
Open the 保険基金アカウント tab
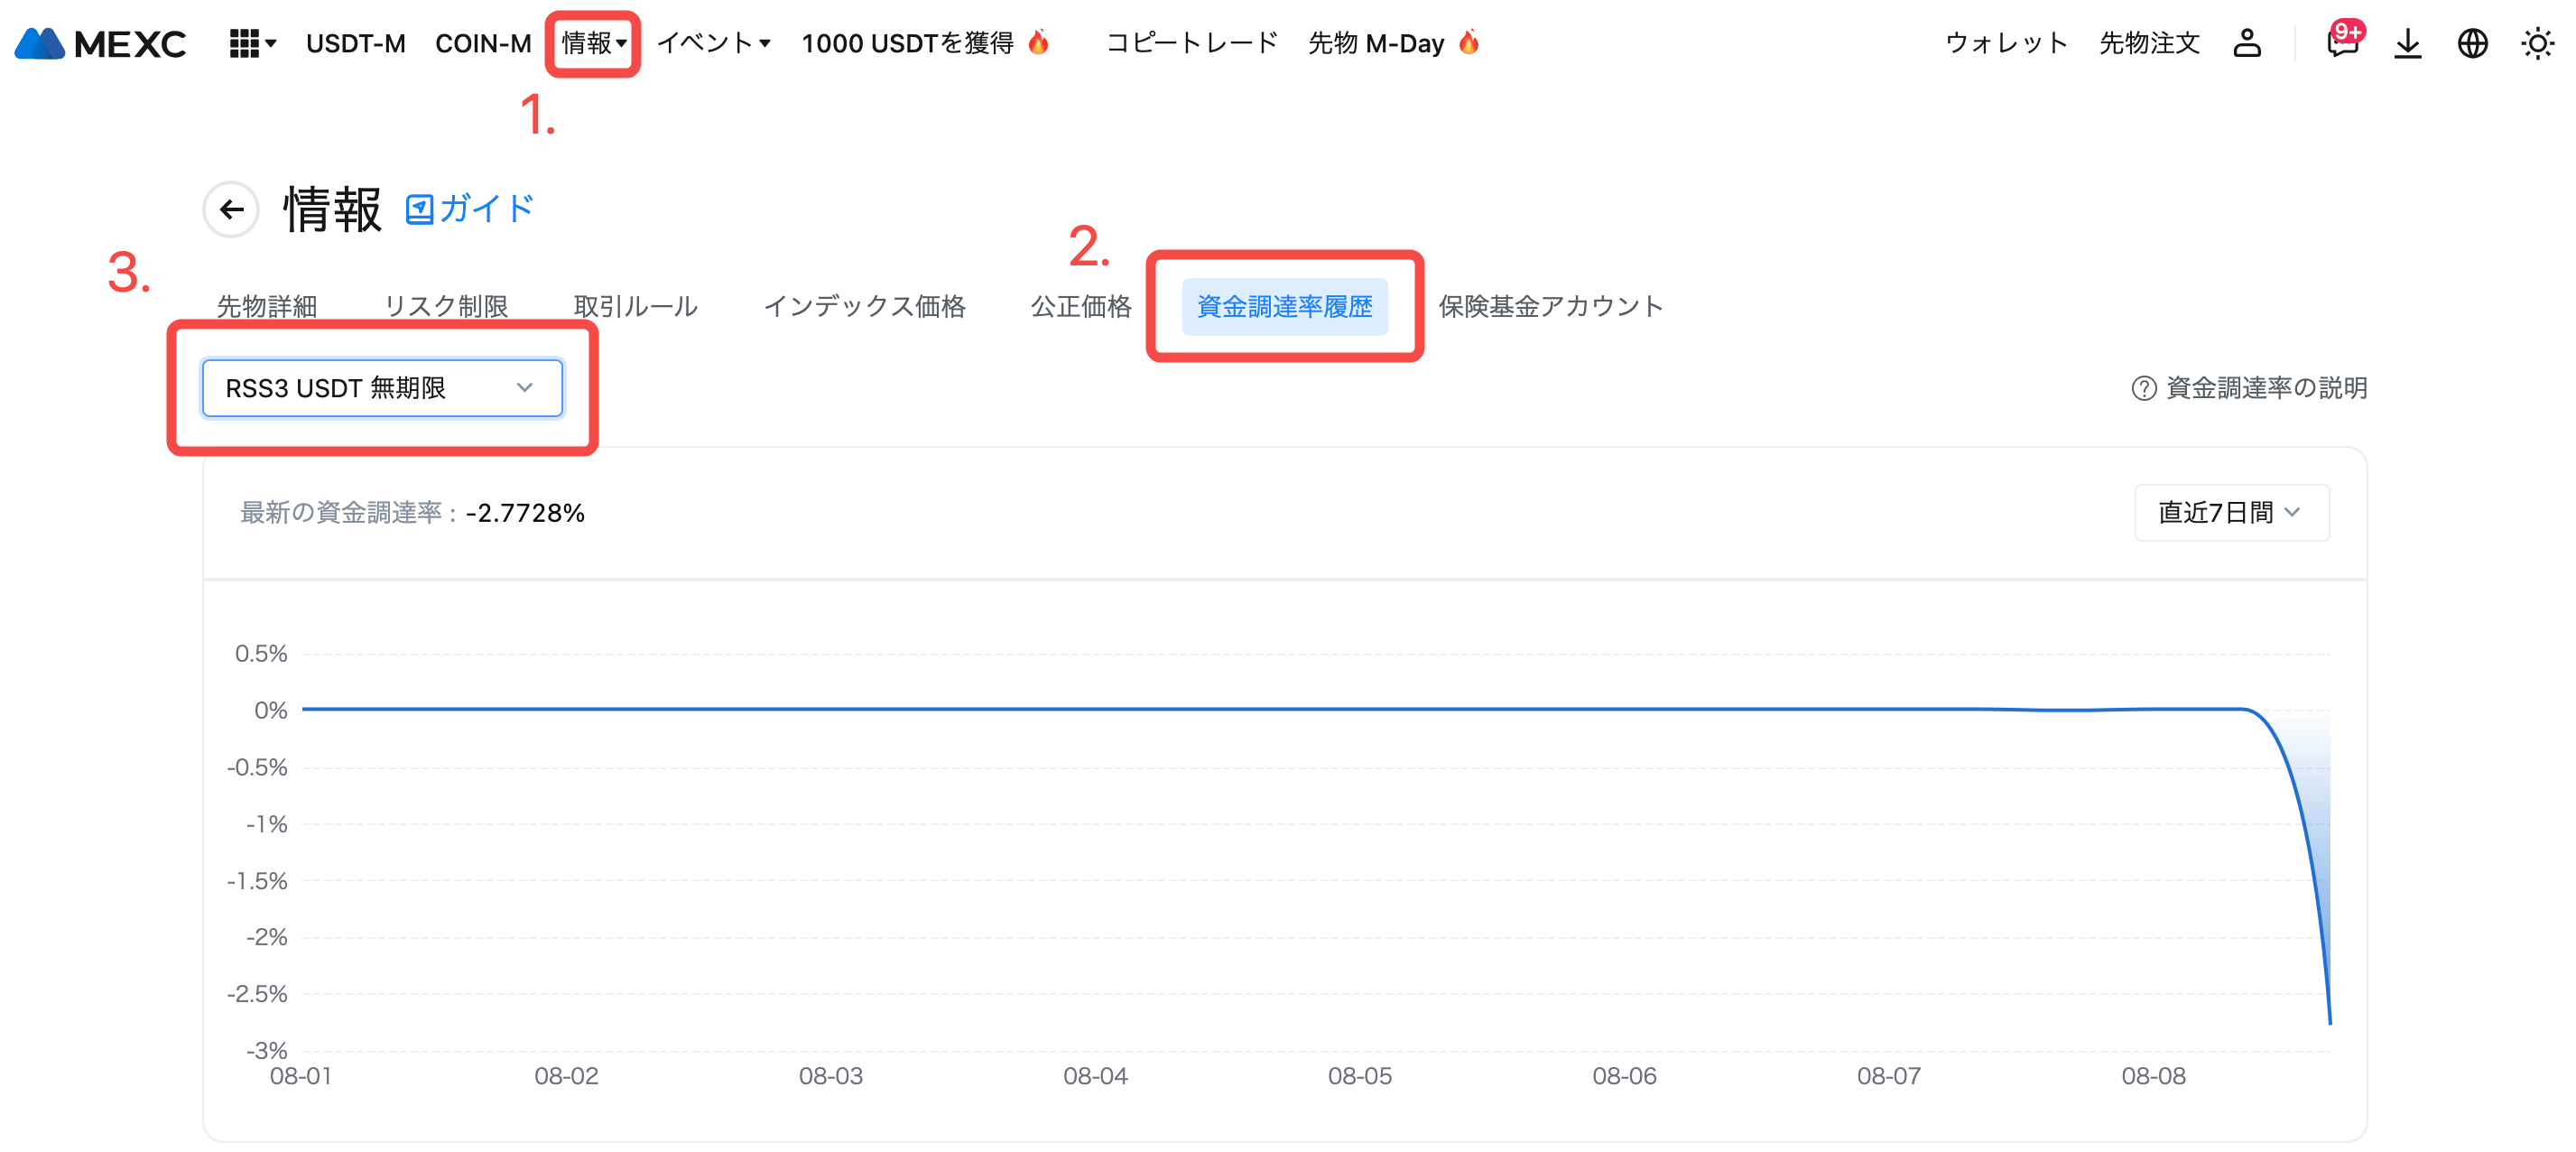(1550, 306)
